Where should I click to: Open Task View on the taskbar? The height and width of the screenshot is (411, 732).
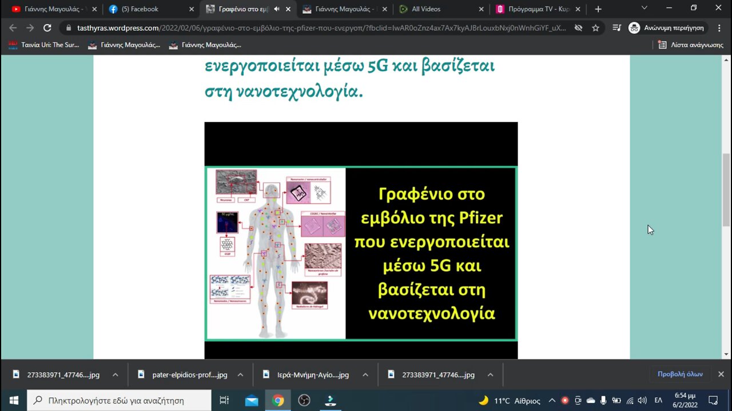tap(224, 400)
